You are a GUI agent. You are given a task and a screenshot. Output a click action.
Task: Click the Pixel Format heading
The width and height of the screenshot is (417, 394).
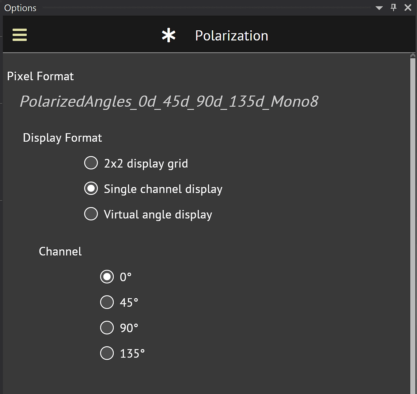tap(40, 76)
